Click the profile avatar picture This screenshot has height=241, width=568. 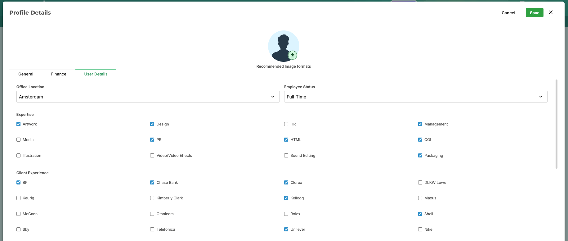click(284, 46)
